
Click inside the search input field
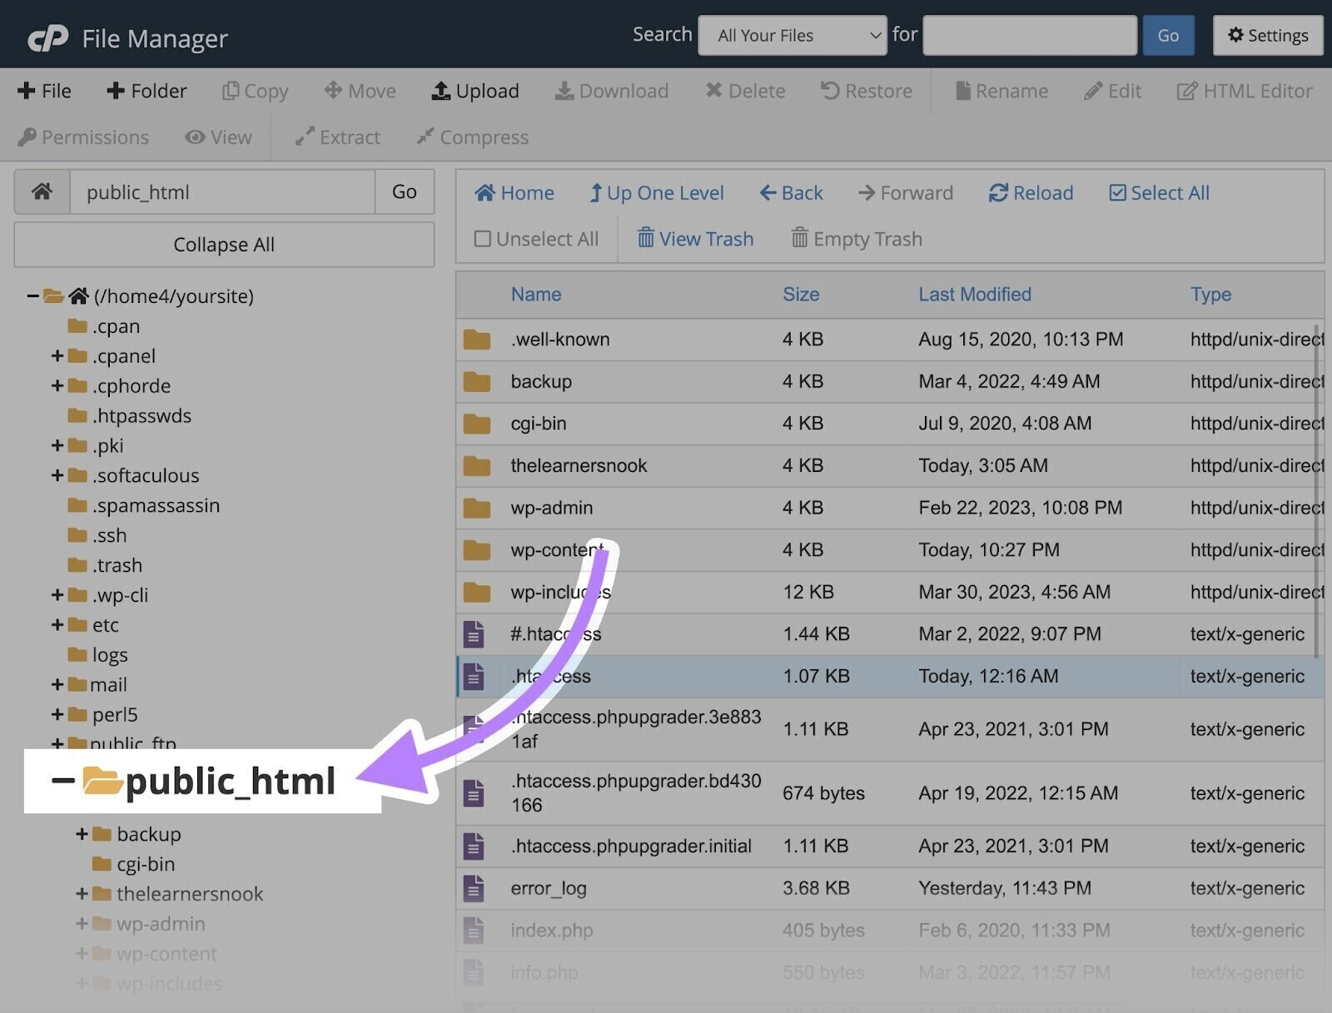tap(1029, 35)
